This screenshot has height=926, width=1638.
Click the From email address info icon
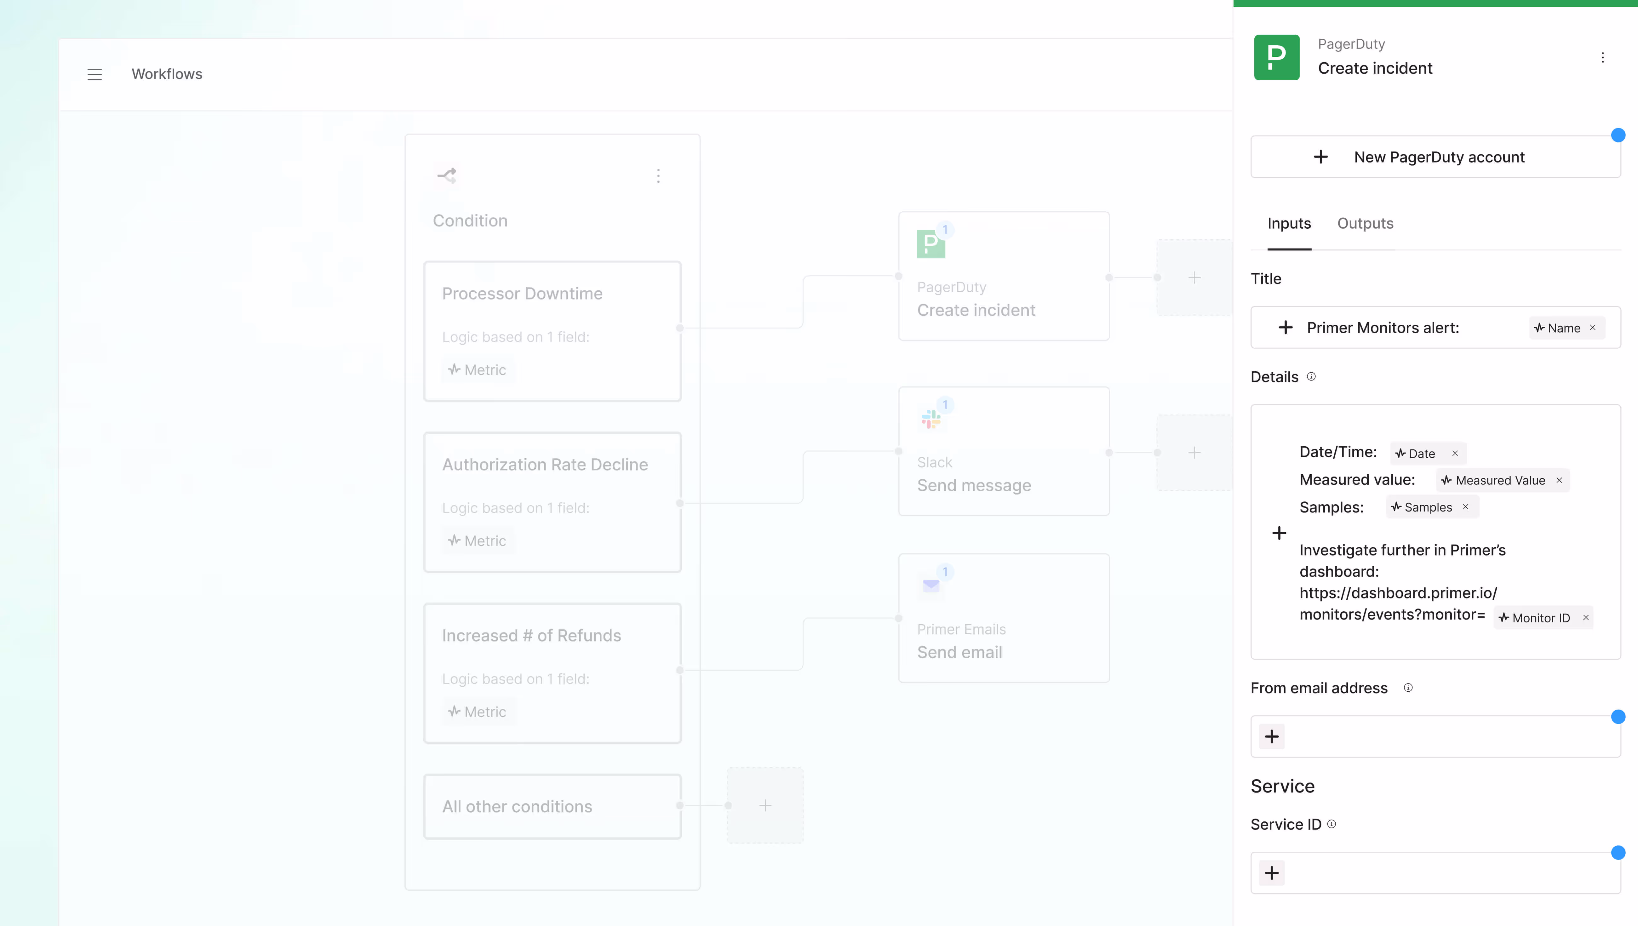(x=1408, y=688)
